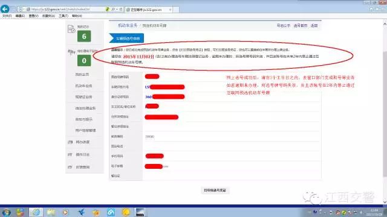The image size is (387, 217).
Task: Click 选号首页 link at top right
Action: (301, 25)
